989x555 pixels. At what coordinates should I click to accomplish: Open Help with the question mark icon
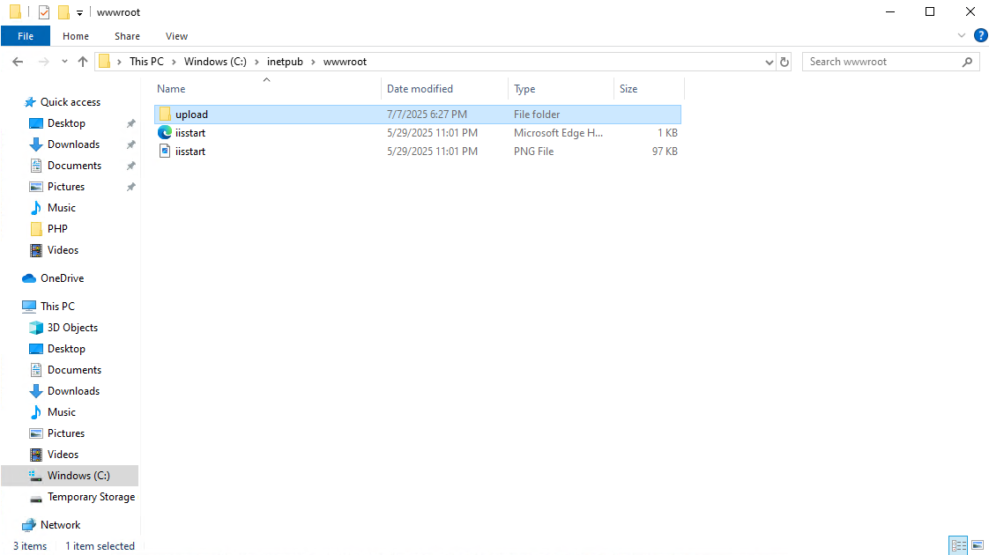click(x=981, y=35)
